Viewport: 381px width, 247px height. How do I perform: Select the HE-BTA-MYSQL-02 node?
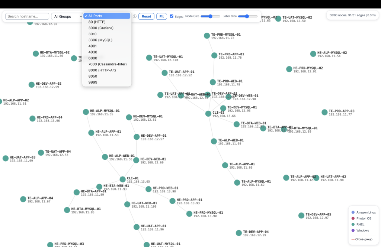(36, 53)
